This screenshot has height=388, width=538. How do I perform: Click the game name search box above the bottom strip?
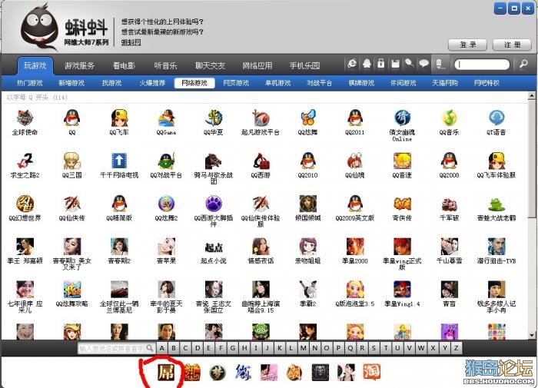coord(116,348)
